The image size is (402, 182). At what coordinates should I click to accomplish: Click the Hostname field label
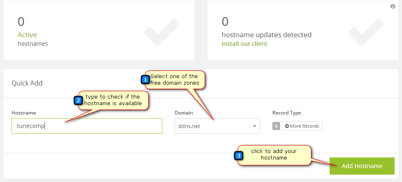pos(24,113)
